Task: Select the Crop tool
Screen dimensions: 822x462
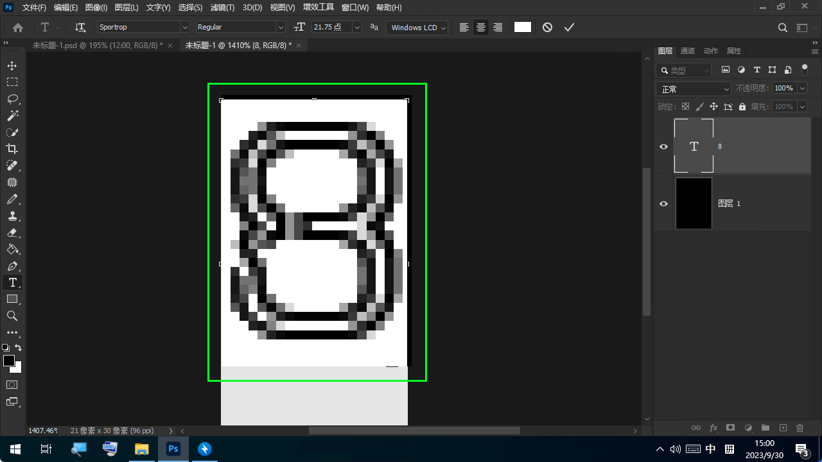Action: 12,149
